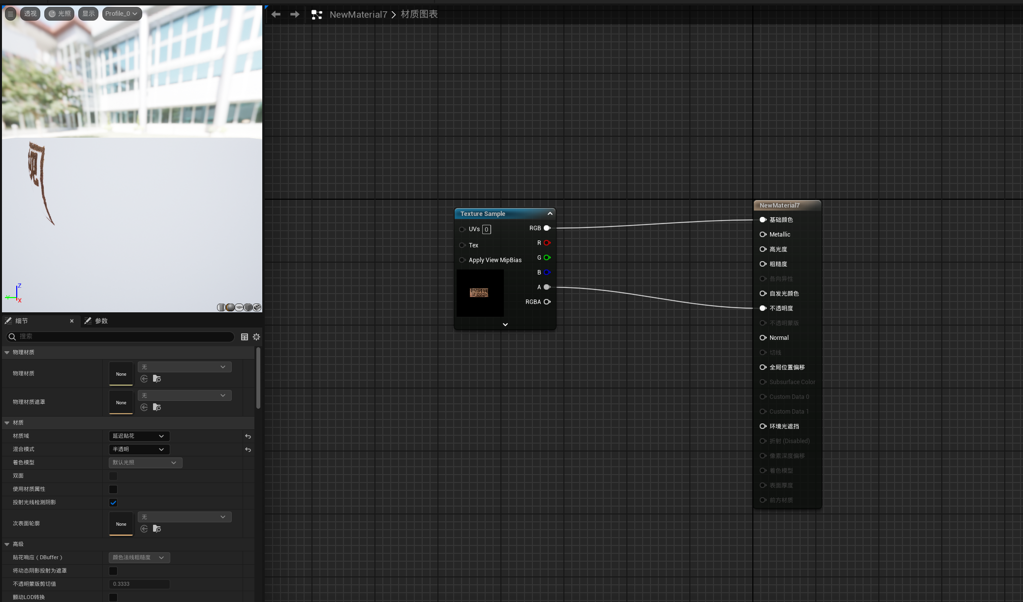
Task: Open the 显示 viewport menu
Action: point(89,14)
